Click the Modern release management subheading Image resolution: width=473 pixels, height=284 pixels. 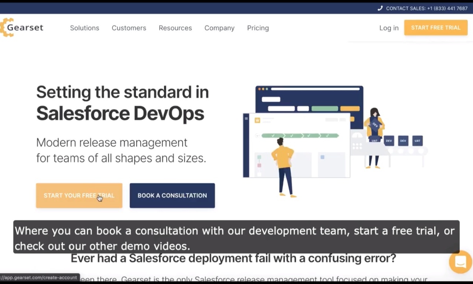click(121, 150)
